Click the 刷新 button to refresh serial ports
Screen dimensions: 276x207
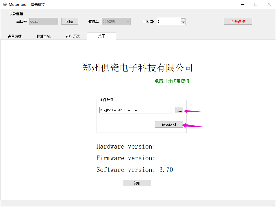click(x=70, y=21)
